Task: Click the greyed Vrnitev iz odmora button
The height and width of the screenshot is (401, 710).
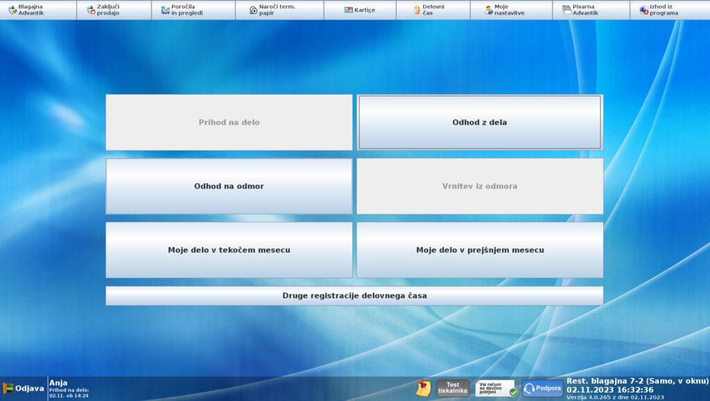Action: click(479, 186)
